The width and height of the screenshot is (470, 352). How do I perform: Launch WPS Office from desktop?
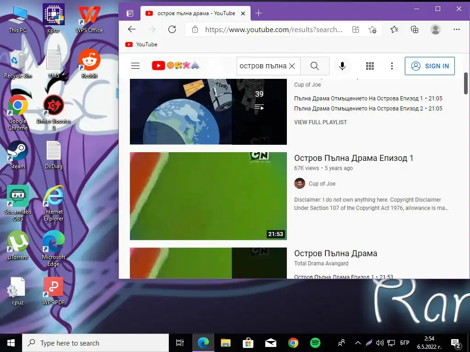pyautogui.click(x=89, y=18)
